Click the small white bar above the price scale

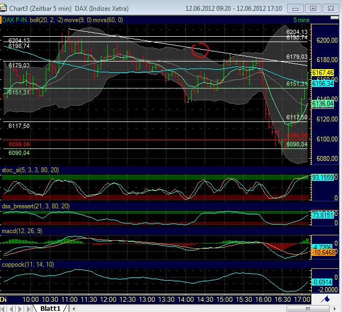click(334, 18)
